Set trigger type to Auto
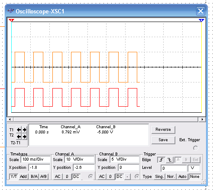The height and width of the screenshot is (190, 213). coord(182,177)
